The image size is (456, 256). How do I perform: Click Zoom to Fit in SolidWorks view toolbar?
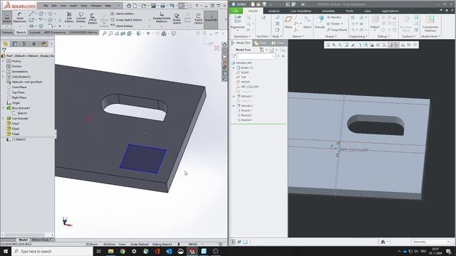point(105,33)
